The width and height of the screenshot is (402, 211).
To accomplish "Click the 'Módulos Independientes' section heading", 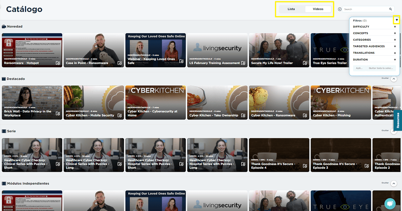I will pyautogui.click(x=28, y=184).
